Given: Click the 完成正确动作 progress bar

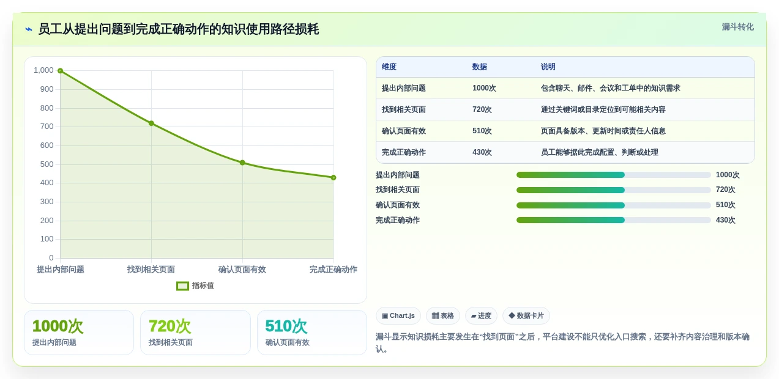Looking at the screenshot, I should coord(614,220).
